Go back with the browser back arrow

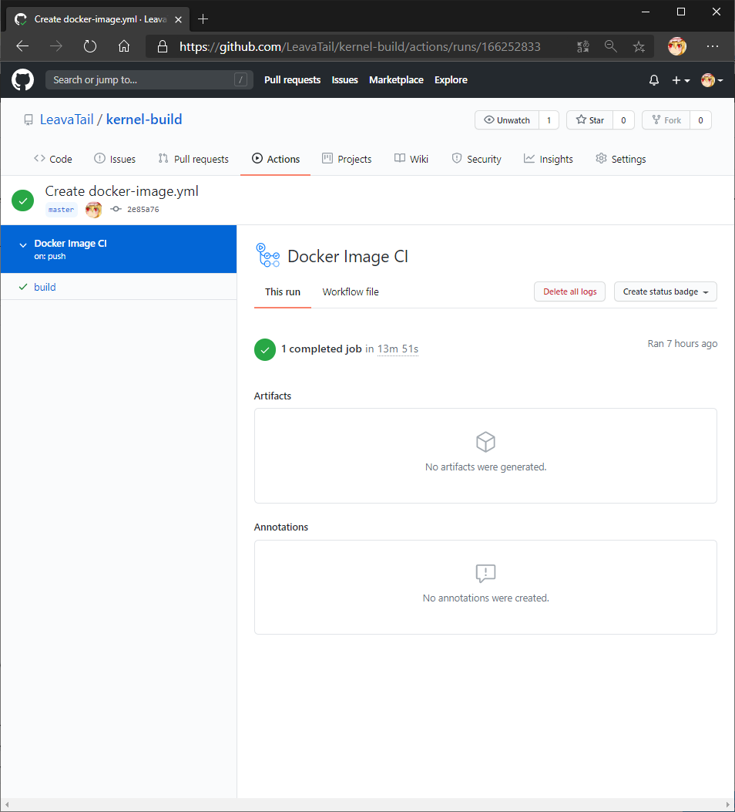(x=22, y=46)
